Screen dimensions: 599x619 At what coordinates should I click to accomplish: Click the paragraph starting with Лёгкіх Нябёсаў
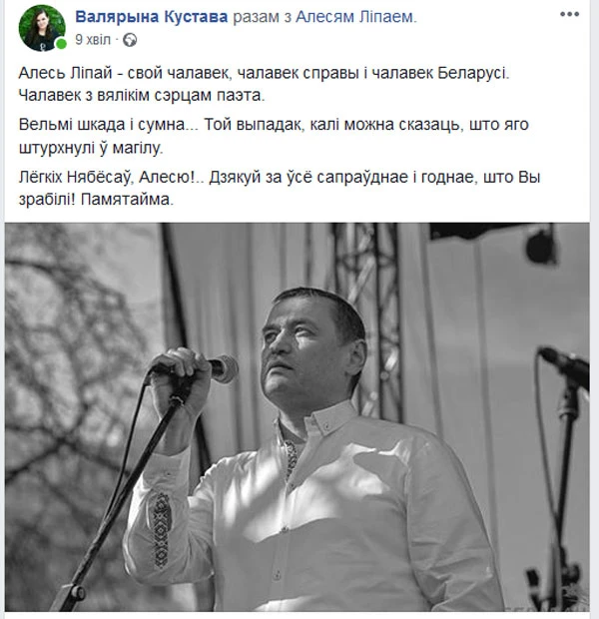(x=280, y=189)
